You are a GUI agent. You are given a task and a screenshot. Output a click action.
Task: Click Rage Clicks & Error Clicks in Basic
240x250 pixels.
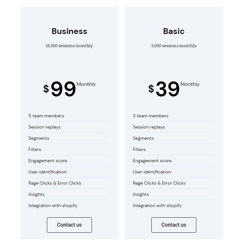point(159,183)
